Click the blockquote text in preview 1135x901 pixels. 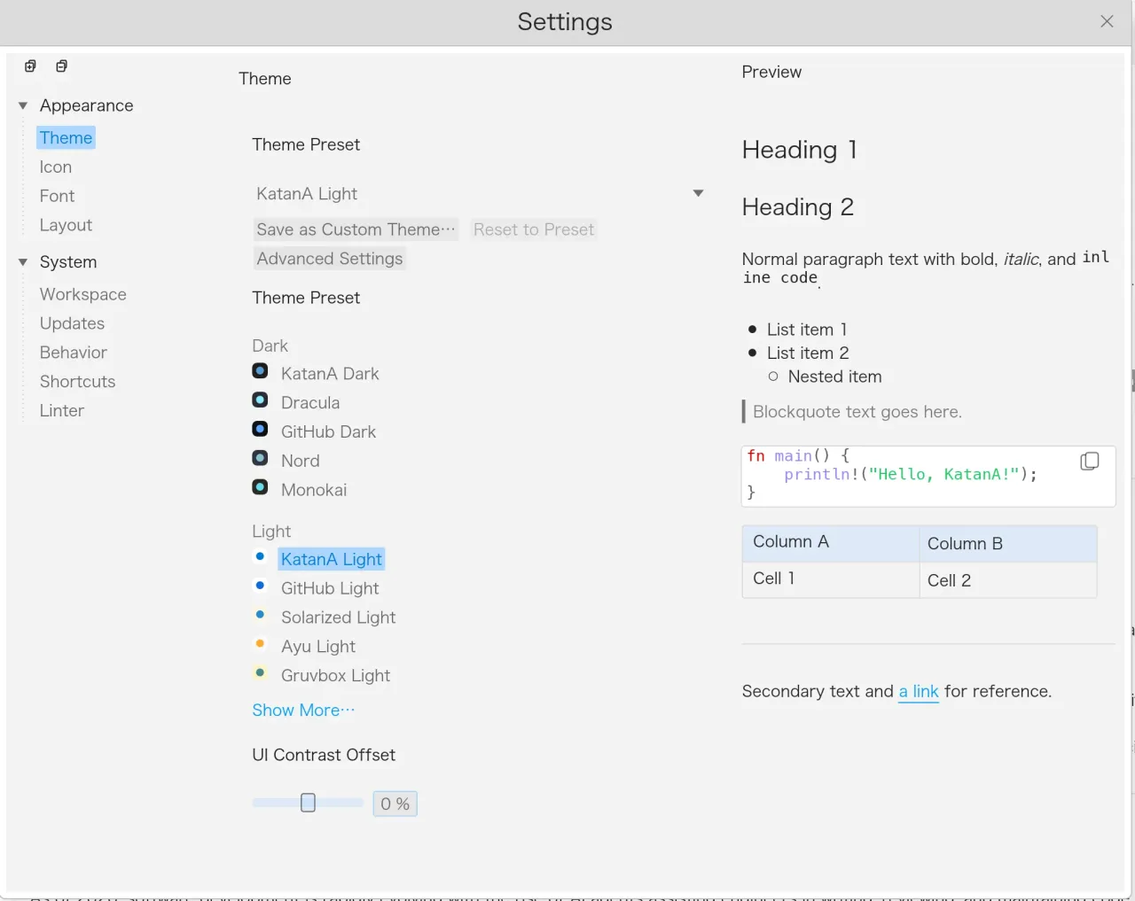[857, 412]
